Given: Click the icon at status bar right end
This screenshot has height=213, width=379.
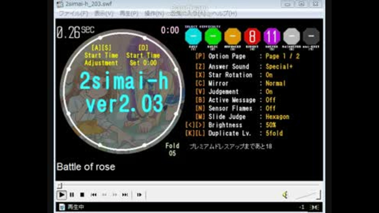Looking at the screenshot, I should (x=315, y=207).
